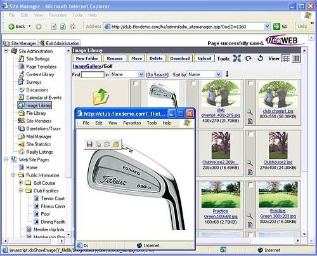Click the Delete button
This screenshot has width=317, height=256.
[156, 58]
